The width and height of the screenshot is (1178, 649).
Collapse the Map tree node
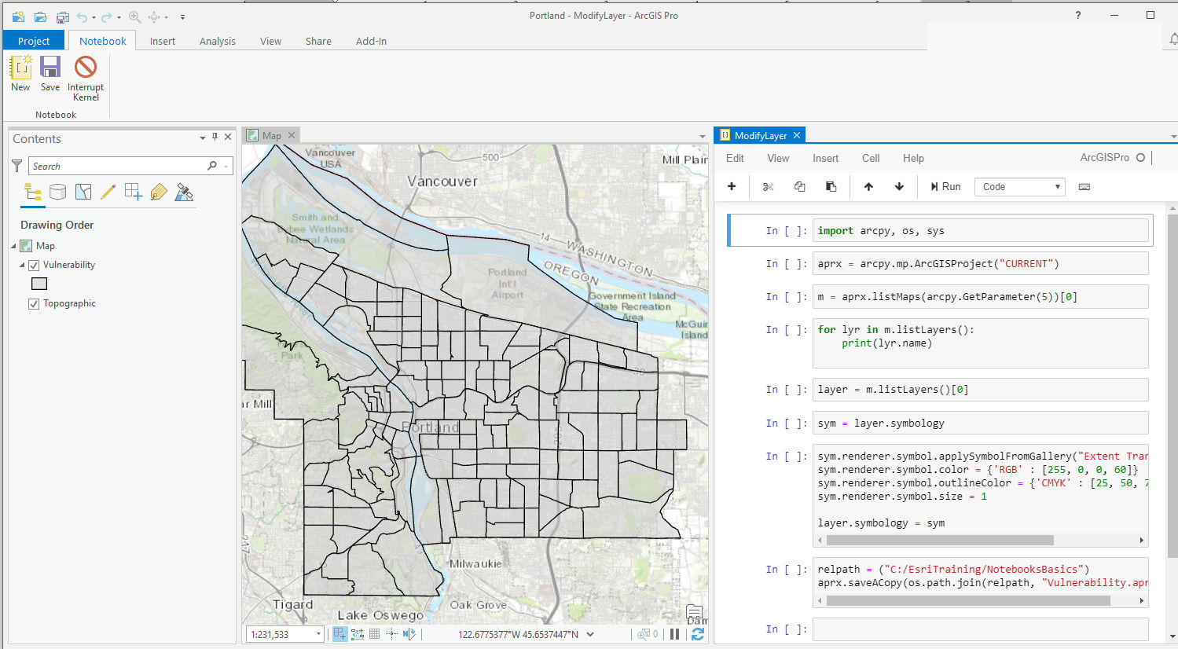click(14, 247)
